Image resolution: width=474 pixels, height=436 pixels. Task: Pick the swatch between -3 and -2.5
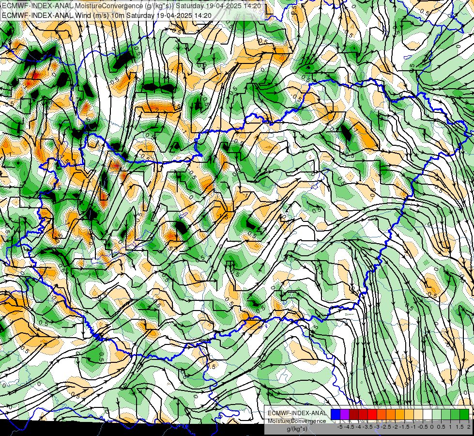(x=382, y=415)
